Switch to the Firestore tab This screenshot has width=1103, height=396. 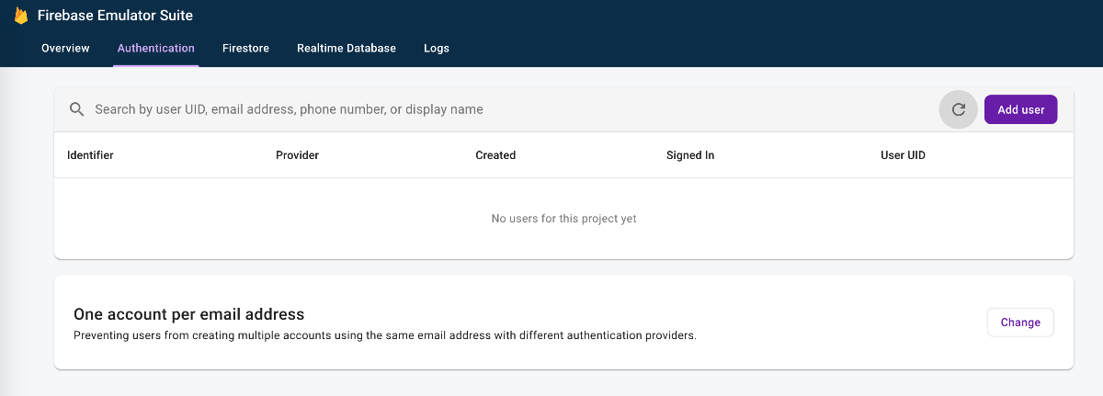point(245,48)
